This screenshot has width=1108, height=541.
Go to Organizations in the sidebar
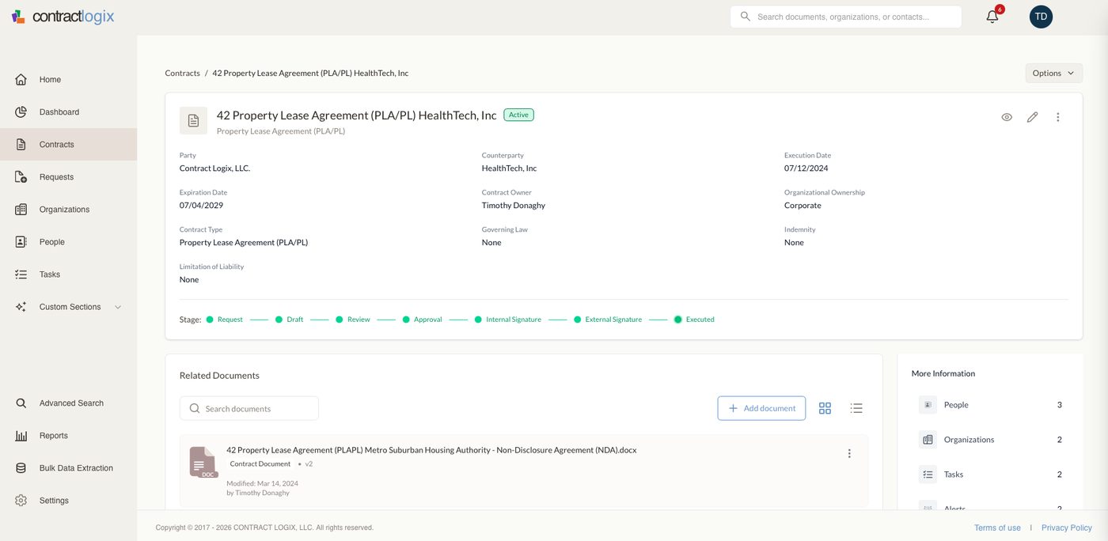click(x=68, y=210)
